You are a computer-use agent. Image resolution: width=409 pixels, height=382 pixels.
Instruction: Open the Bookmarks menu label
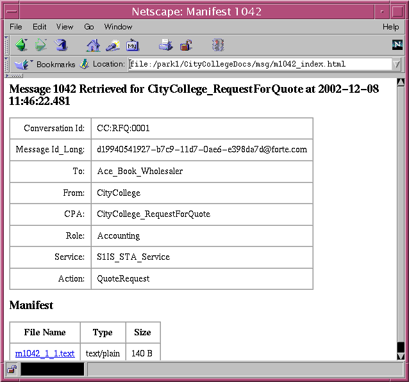[x=56, y=65]
